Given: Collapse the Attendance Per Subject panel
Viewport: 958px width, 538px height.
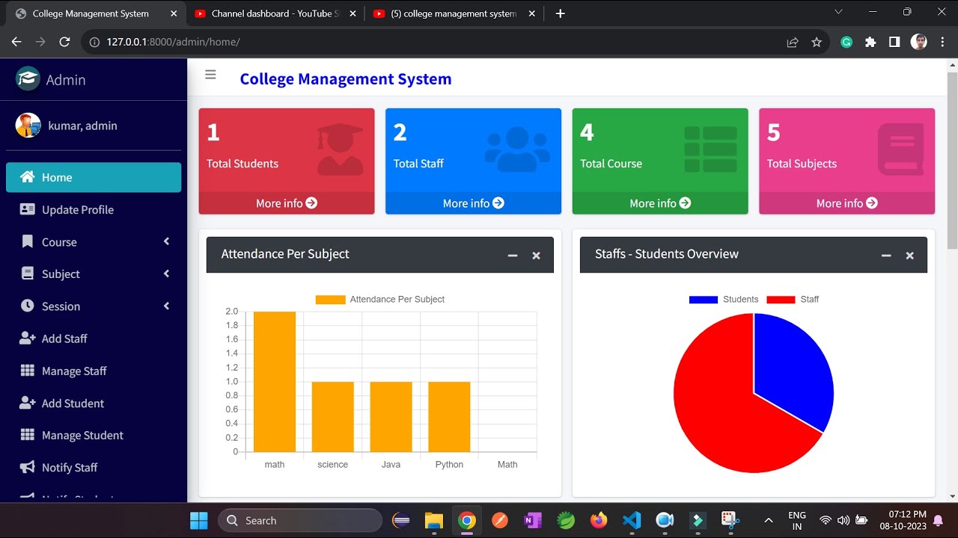Looking at the screenshot, I should click(512, 255).
